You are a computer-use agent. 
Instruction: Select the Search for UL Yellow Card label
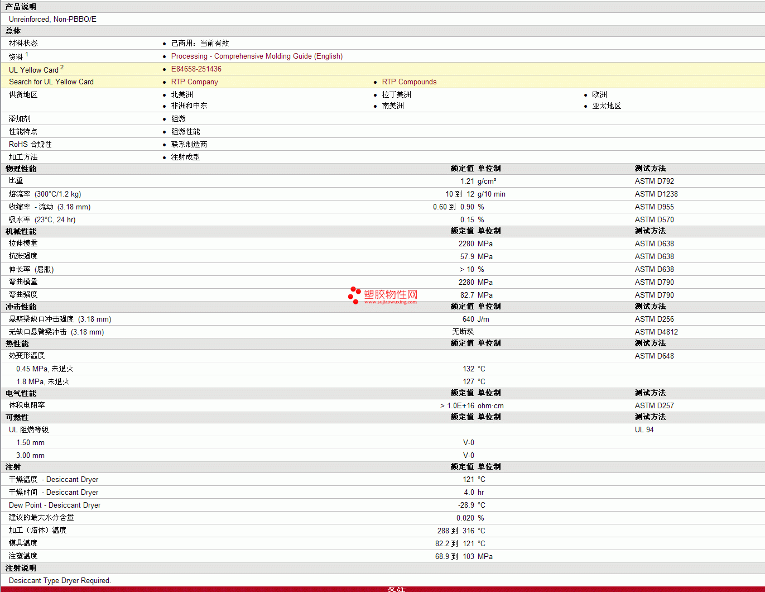click(51, 82)
